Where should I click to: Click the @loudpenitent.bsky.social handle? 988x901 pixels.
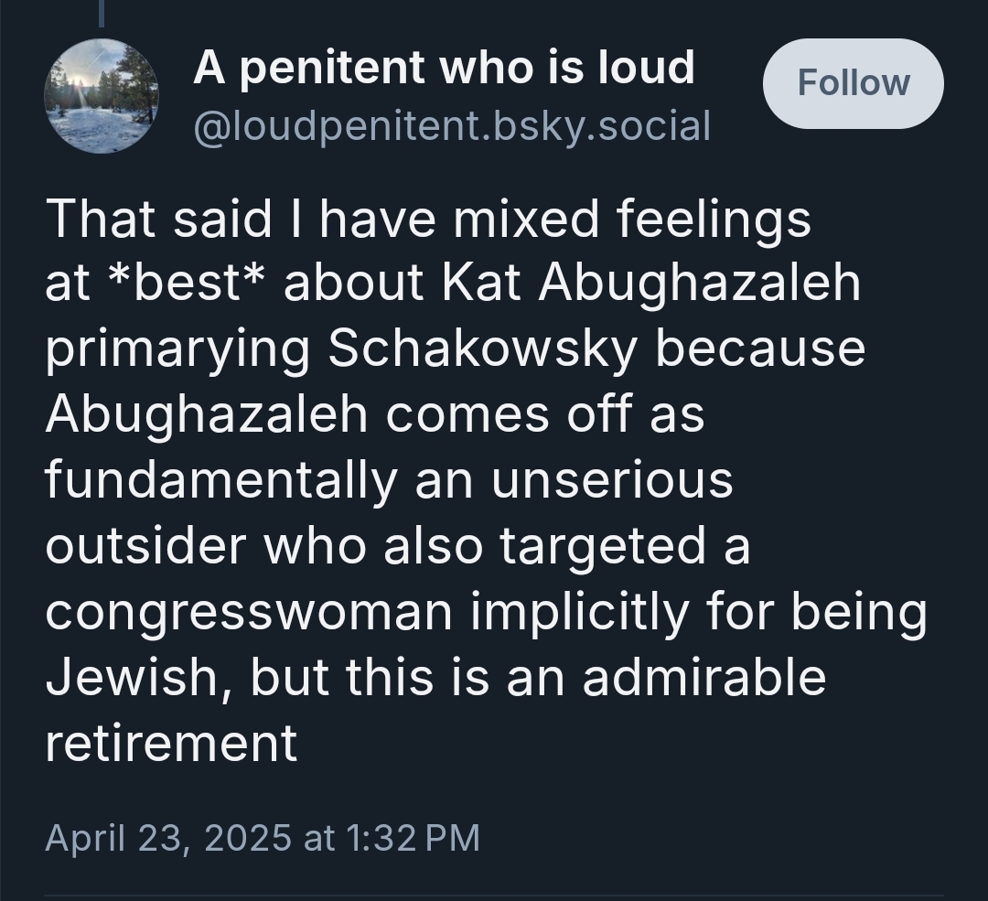click(451, 125)
